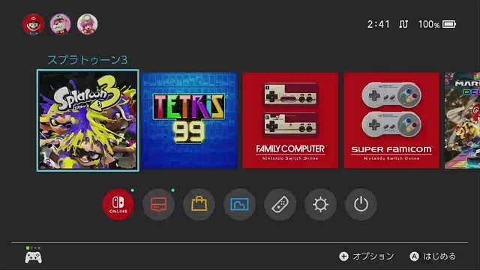This screenshot has height=270, width=480.
Task: Select the Tetris 99 game tile
Action: [190, 120]
